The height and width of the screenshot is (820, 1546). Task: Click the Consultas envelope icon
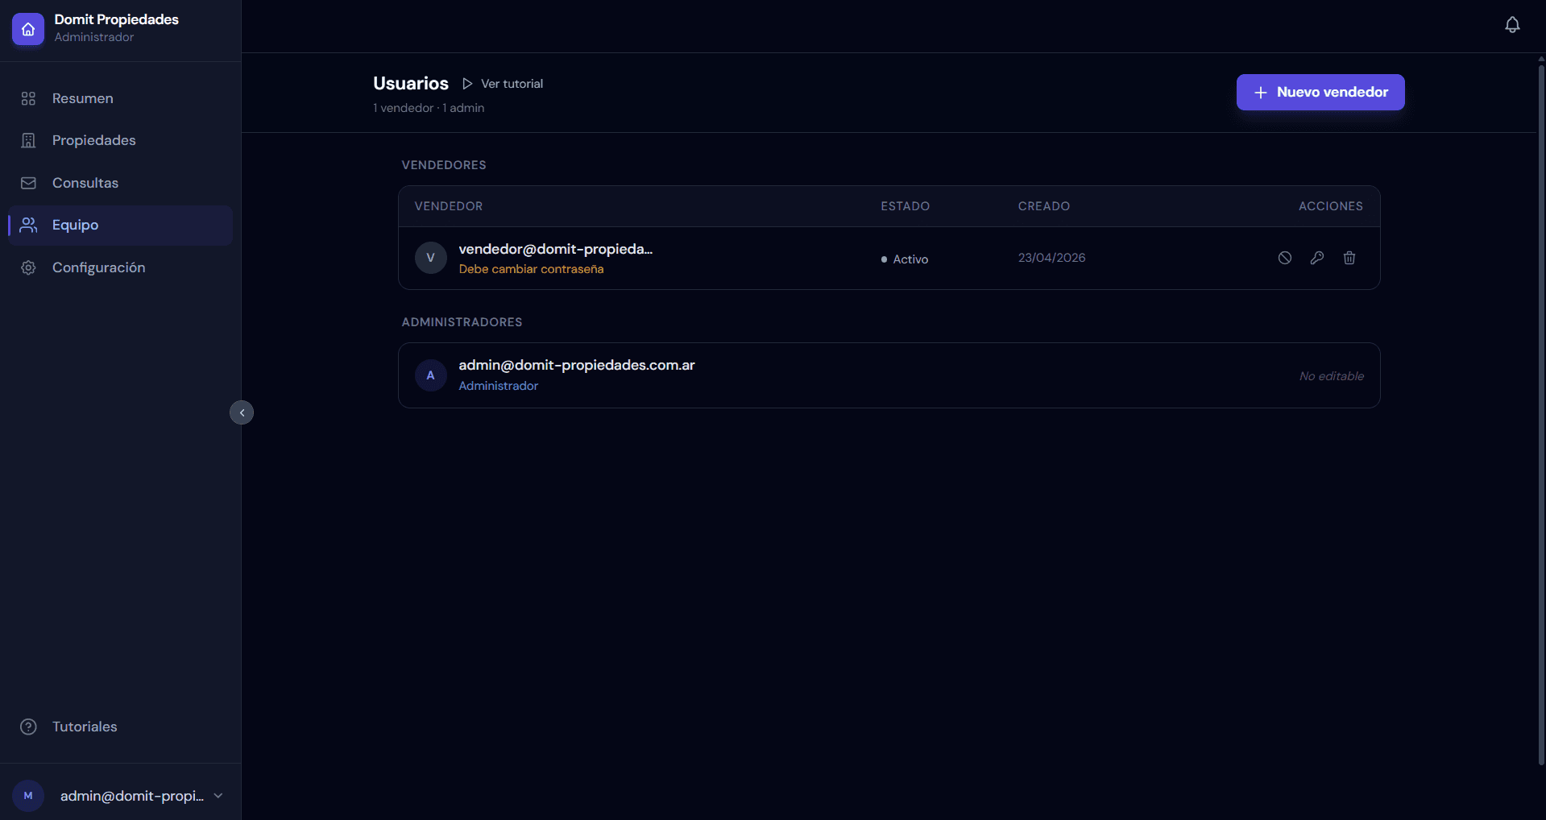tap(28, 183)
